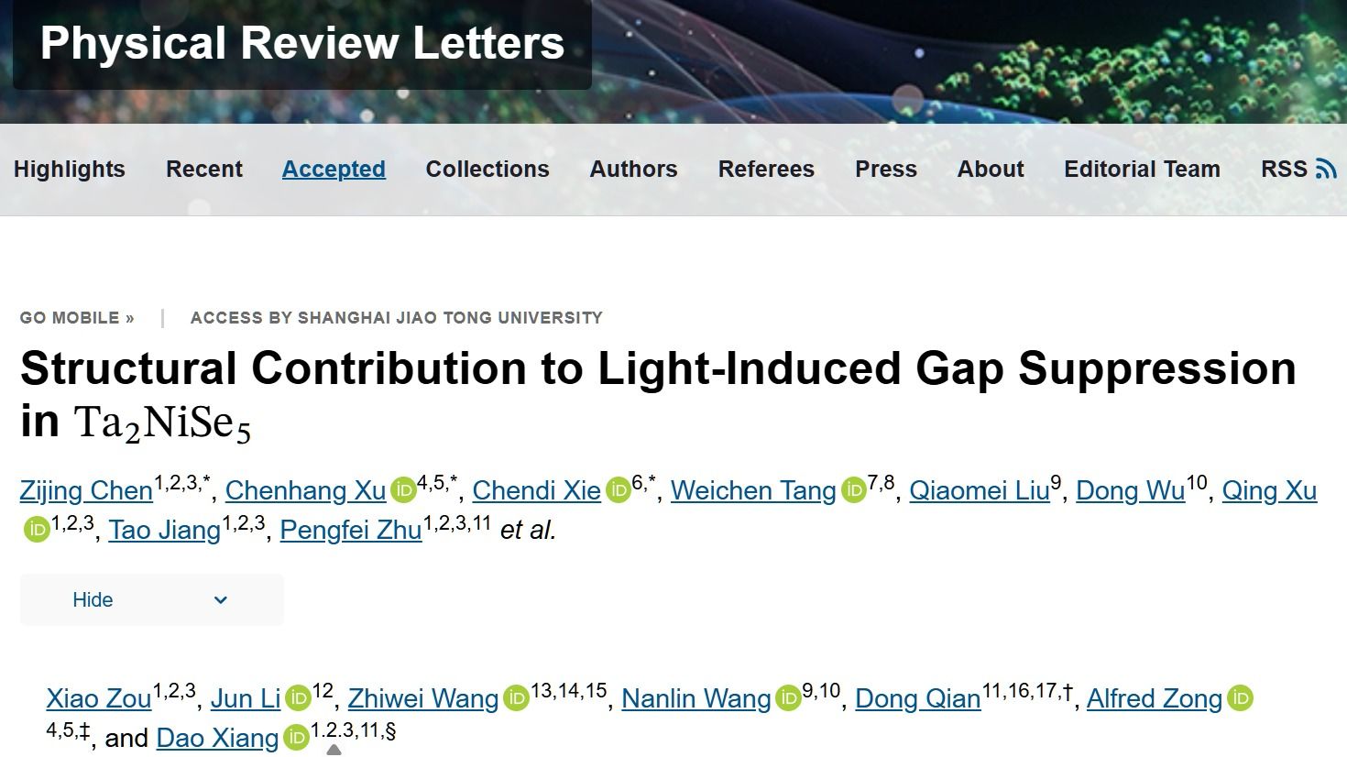Image resolution: width=1347 pixels, height=757 pixels.
Task: Open the Physical Review Letters journal title
Action: coord(302,43)
